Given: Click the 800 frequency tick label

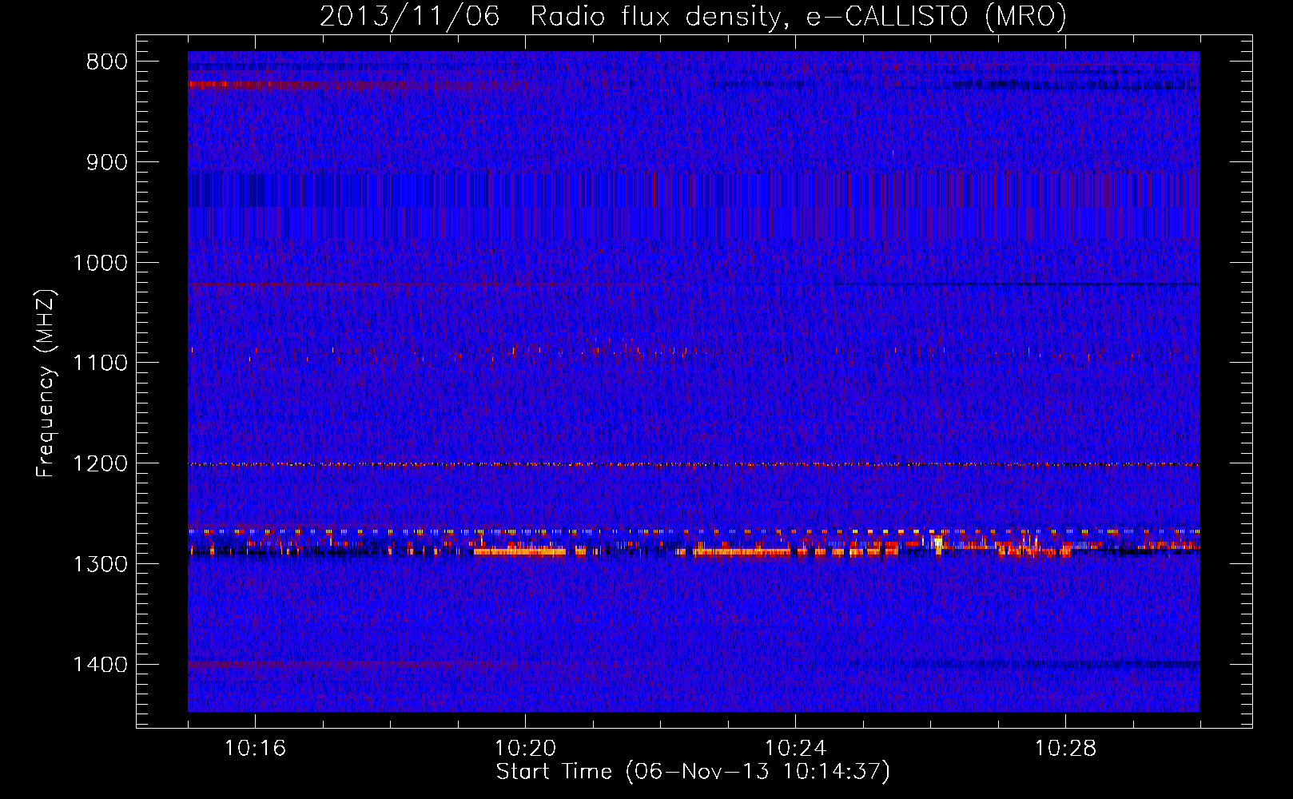Looking at the screenshot, I should click(x=105, y=62).
